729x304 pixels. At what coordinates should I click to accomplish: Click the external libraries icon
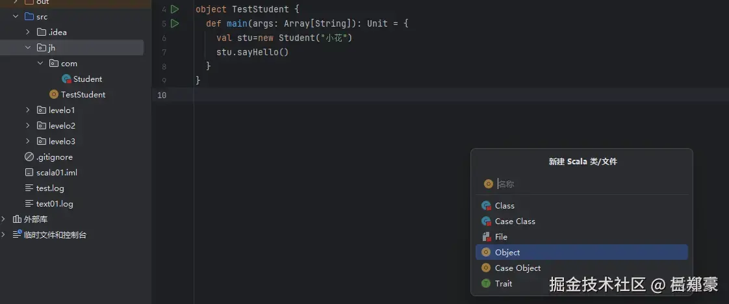point(17,219)
